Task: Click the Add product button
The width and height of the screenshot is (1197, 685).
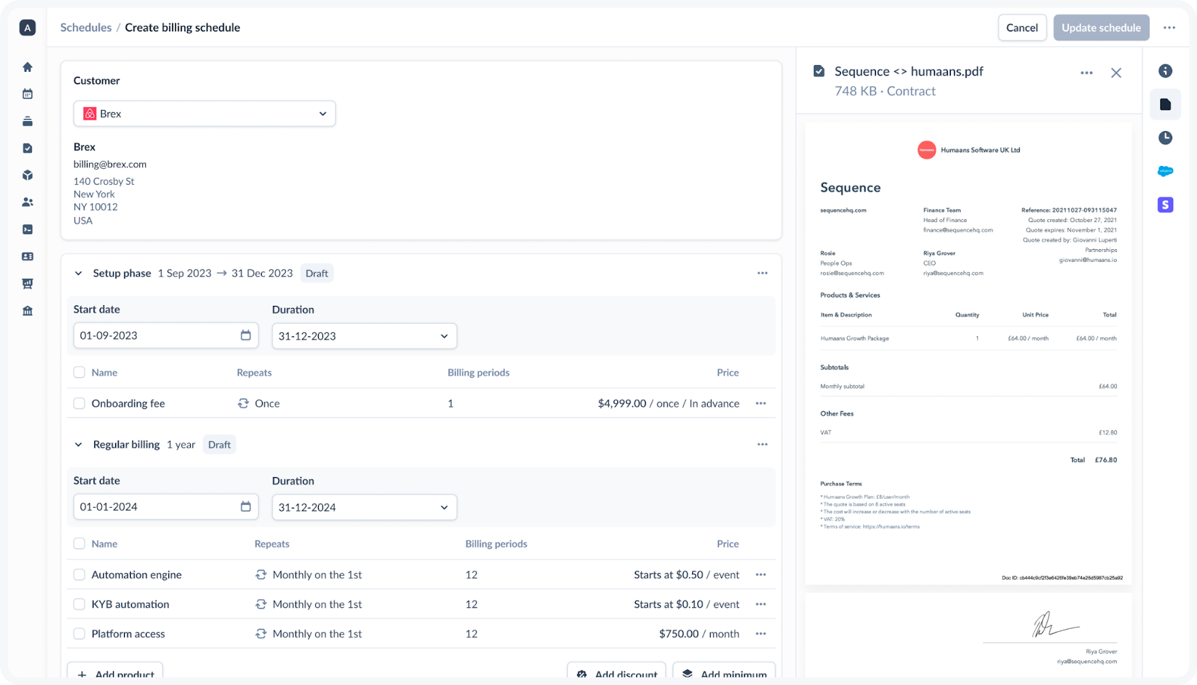Action: 115,672
